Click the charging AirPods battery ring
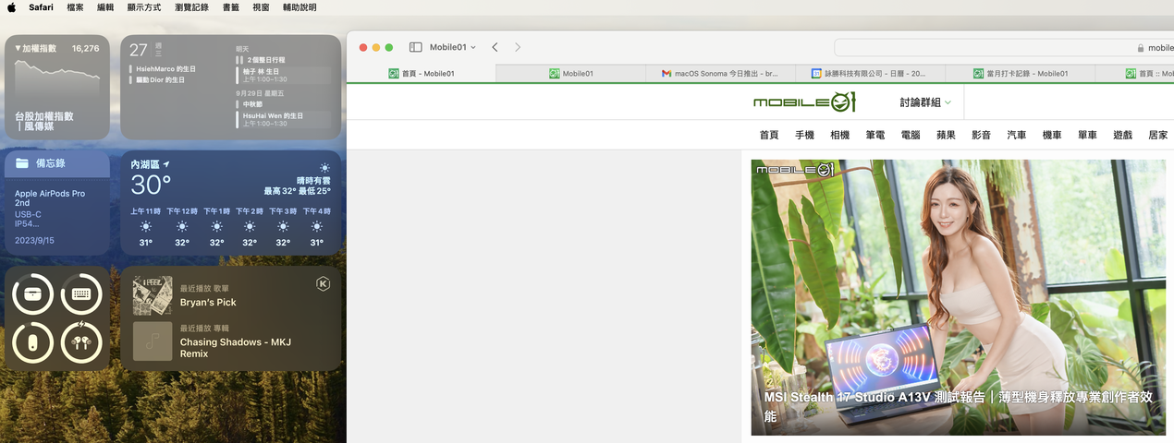Viewport: 1174px width, 443px height. coord(81,342)
